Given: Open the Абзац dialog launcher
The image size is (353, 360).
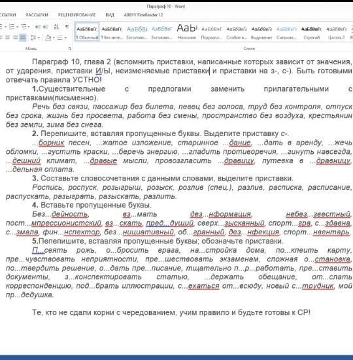Looking at the screenshot, I should tap(70, 48).
